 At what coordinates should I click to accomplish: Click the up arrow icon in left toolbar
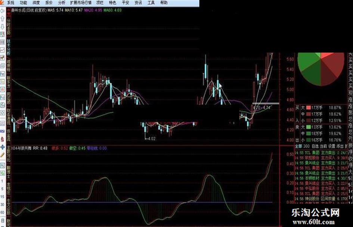coord(3,19)
